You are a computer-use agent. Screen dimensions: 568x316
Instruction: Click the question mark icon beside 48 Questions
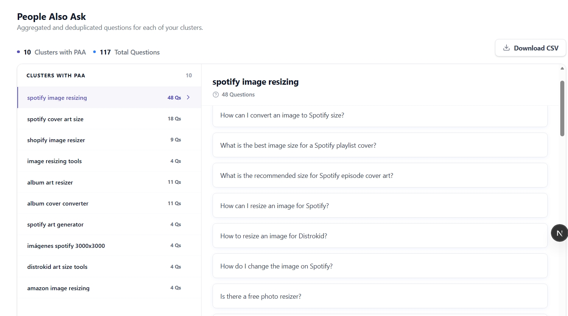pyautogui.click(x=216, y=95)
